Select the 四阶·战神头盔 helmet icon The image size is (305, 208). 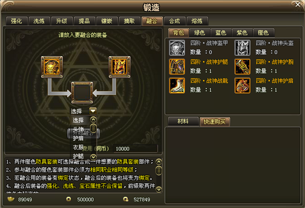click(242, 48)
